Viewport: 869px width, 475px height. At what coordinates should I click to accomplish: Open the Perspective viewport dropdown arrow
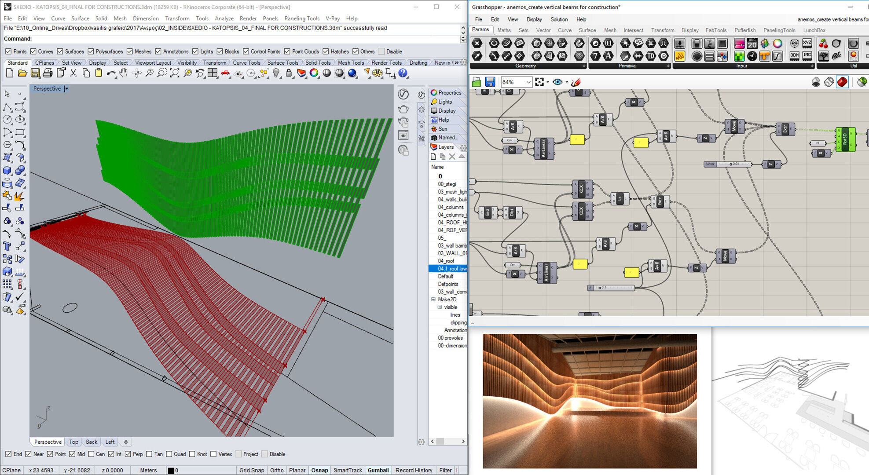click(x=66, y=89)
